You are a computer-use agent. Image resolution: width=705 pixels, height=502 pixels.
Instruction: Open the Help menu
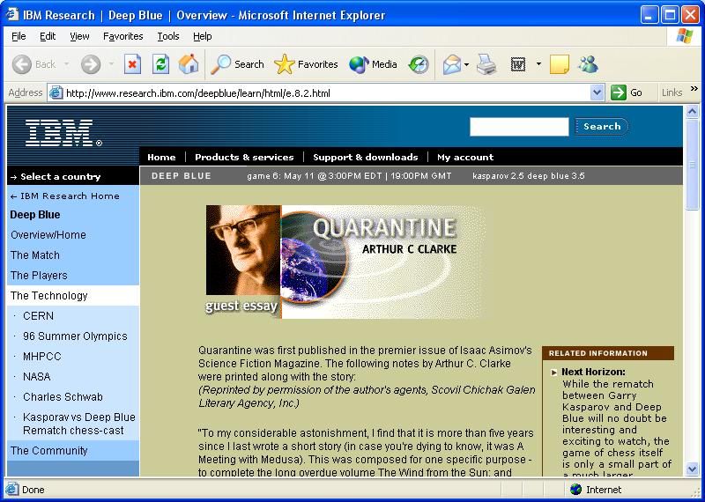point(203,36)
